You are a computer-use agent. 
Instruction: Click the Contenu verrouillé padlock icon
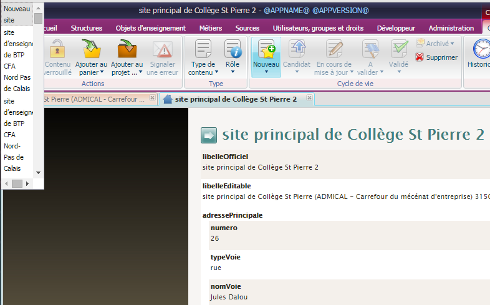coord(58,49)
